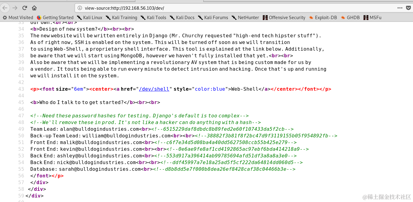This screenshot has width=413, height=202.
Task: Open GHDB bookmark
Action: (x=350, y=18)
